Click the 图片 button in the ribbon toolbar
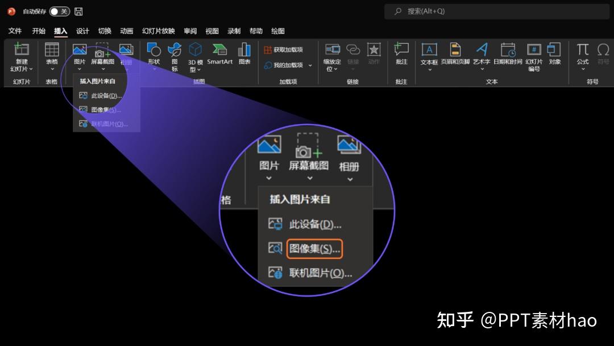This screenshot has width=614, height=346. tap(80, 57)
